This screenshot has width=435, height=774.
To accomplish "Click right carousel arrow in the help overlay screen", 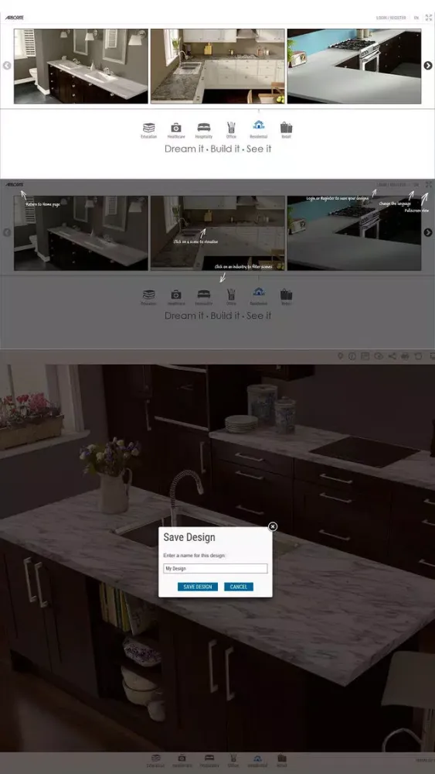I will pos(428,232).
